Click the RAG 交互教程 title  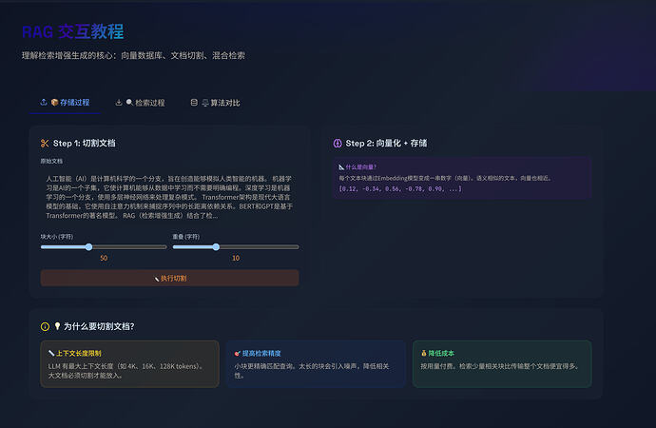click(73, 31)
